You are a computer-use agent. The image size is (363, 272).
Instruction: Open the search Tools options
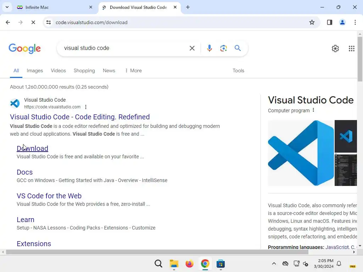(238, 70)
